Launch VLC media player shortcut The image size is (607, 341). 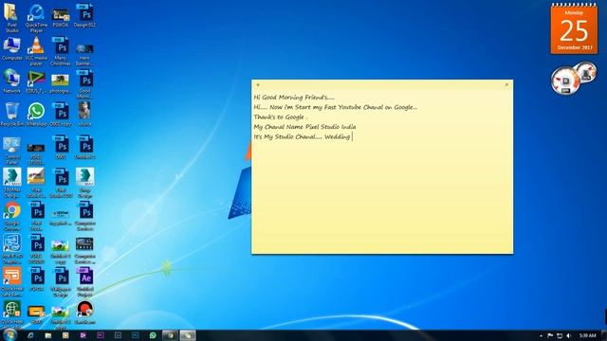(36, 51)
